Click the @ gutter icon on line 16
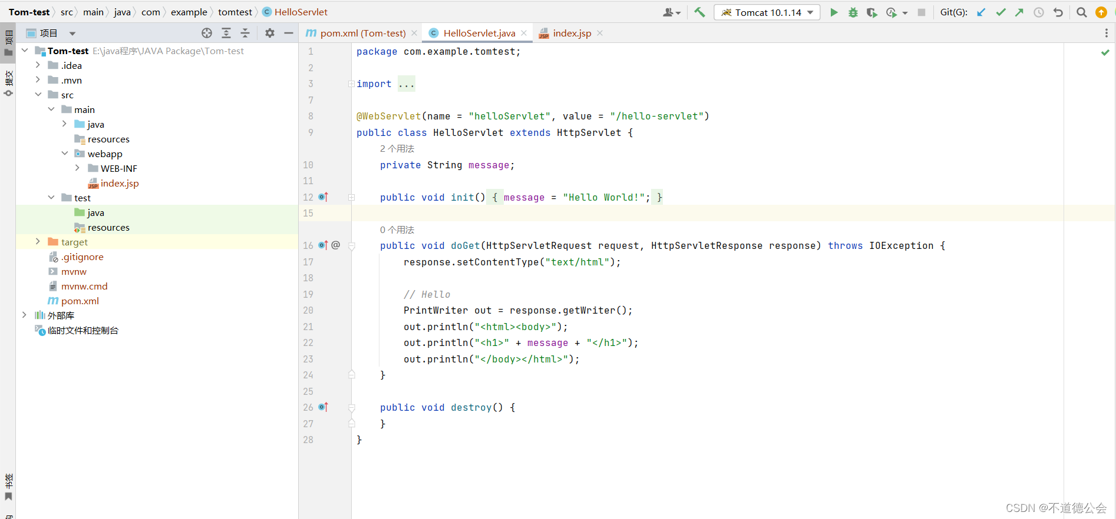Image resolution: width=1116 pixels, height=519 pixels. tap(336, 245)
